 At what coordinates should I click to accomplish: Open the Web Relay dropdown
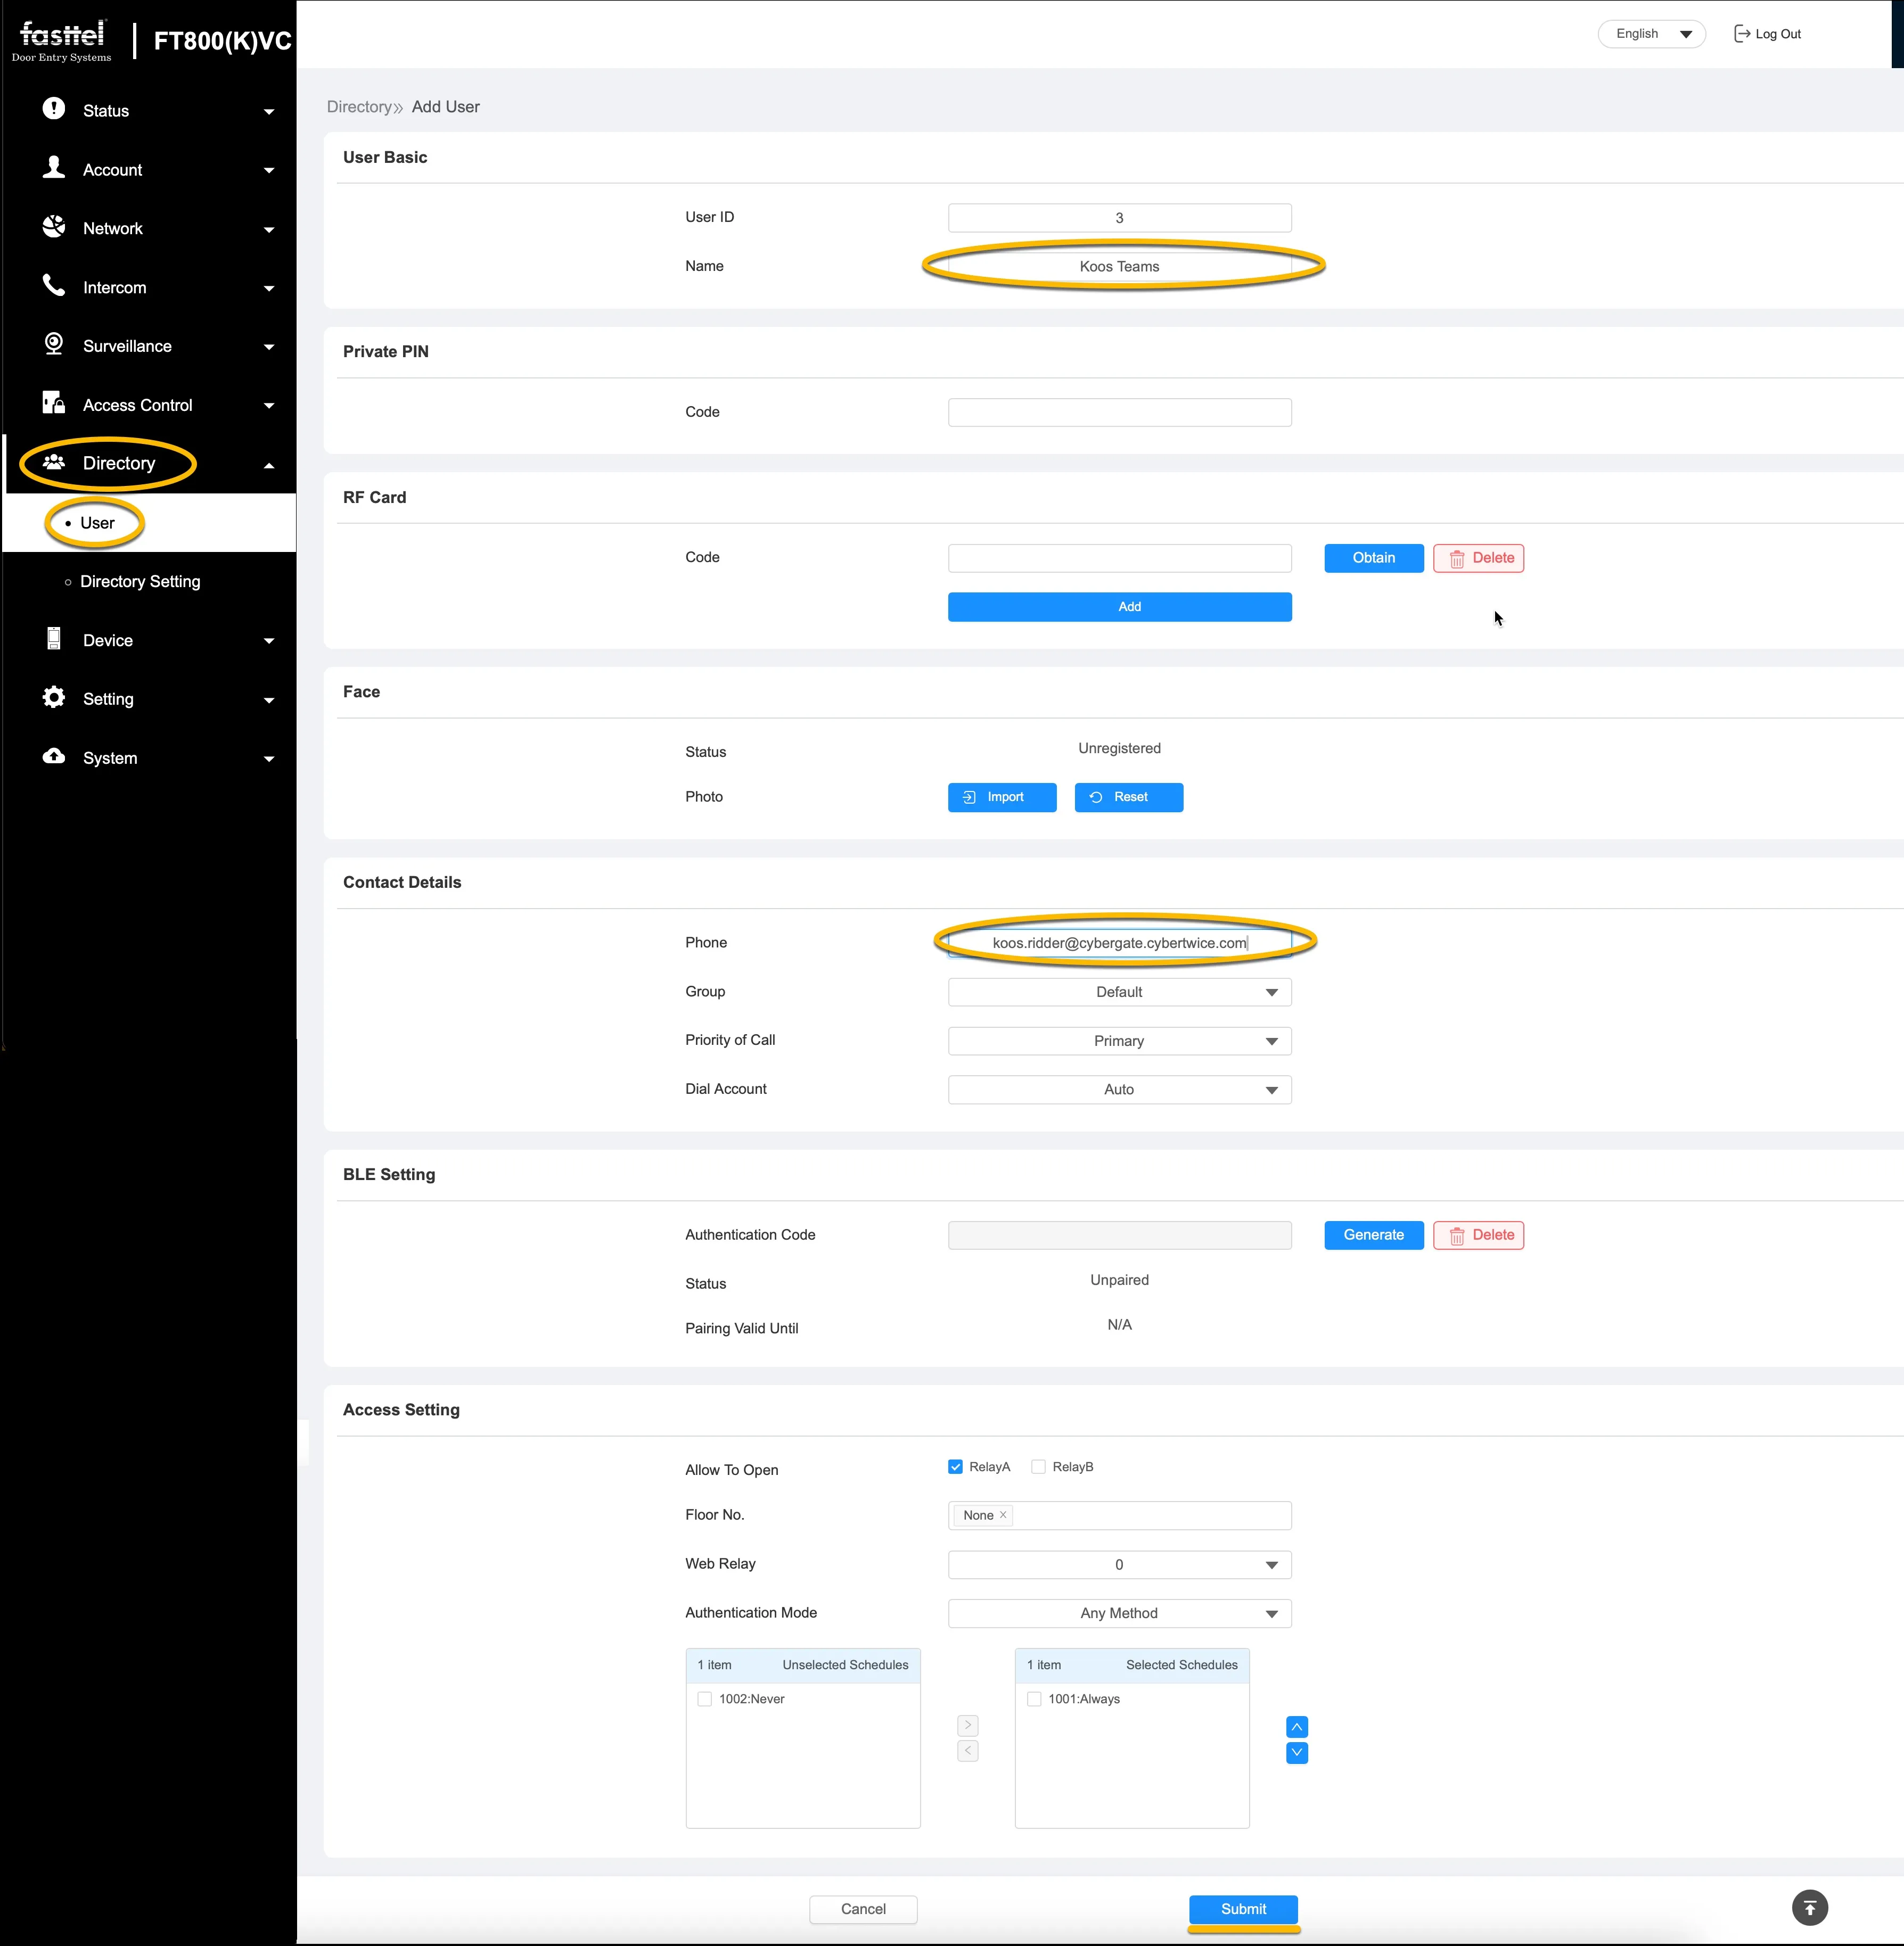coord(1119,1565)
